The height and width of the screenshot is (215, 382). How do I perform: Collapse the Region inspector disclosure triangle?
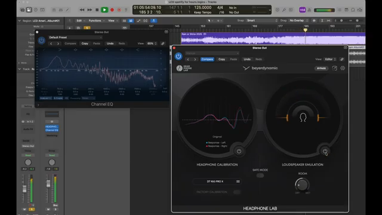[x=20, y=21]
